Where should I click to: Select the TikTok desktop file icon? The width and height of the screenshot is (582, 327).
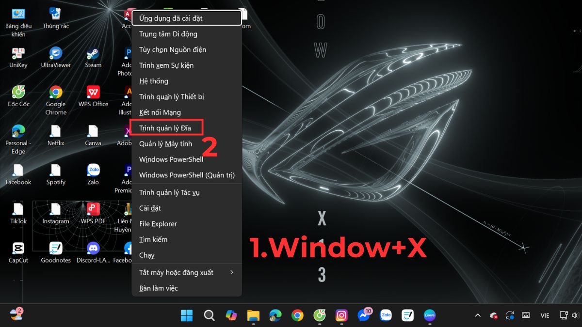pos(18,214)
